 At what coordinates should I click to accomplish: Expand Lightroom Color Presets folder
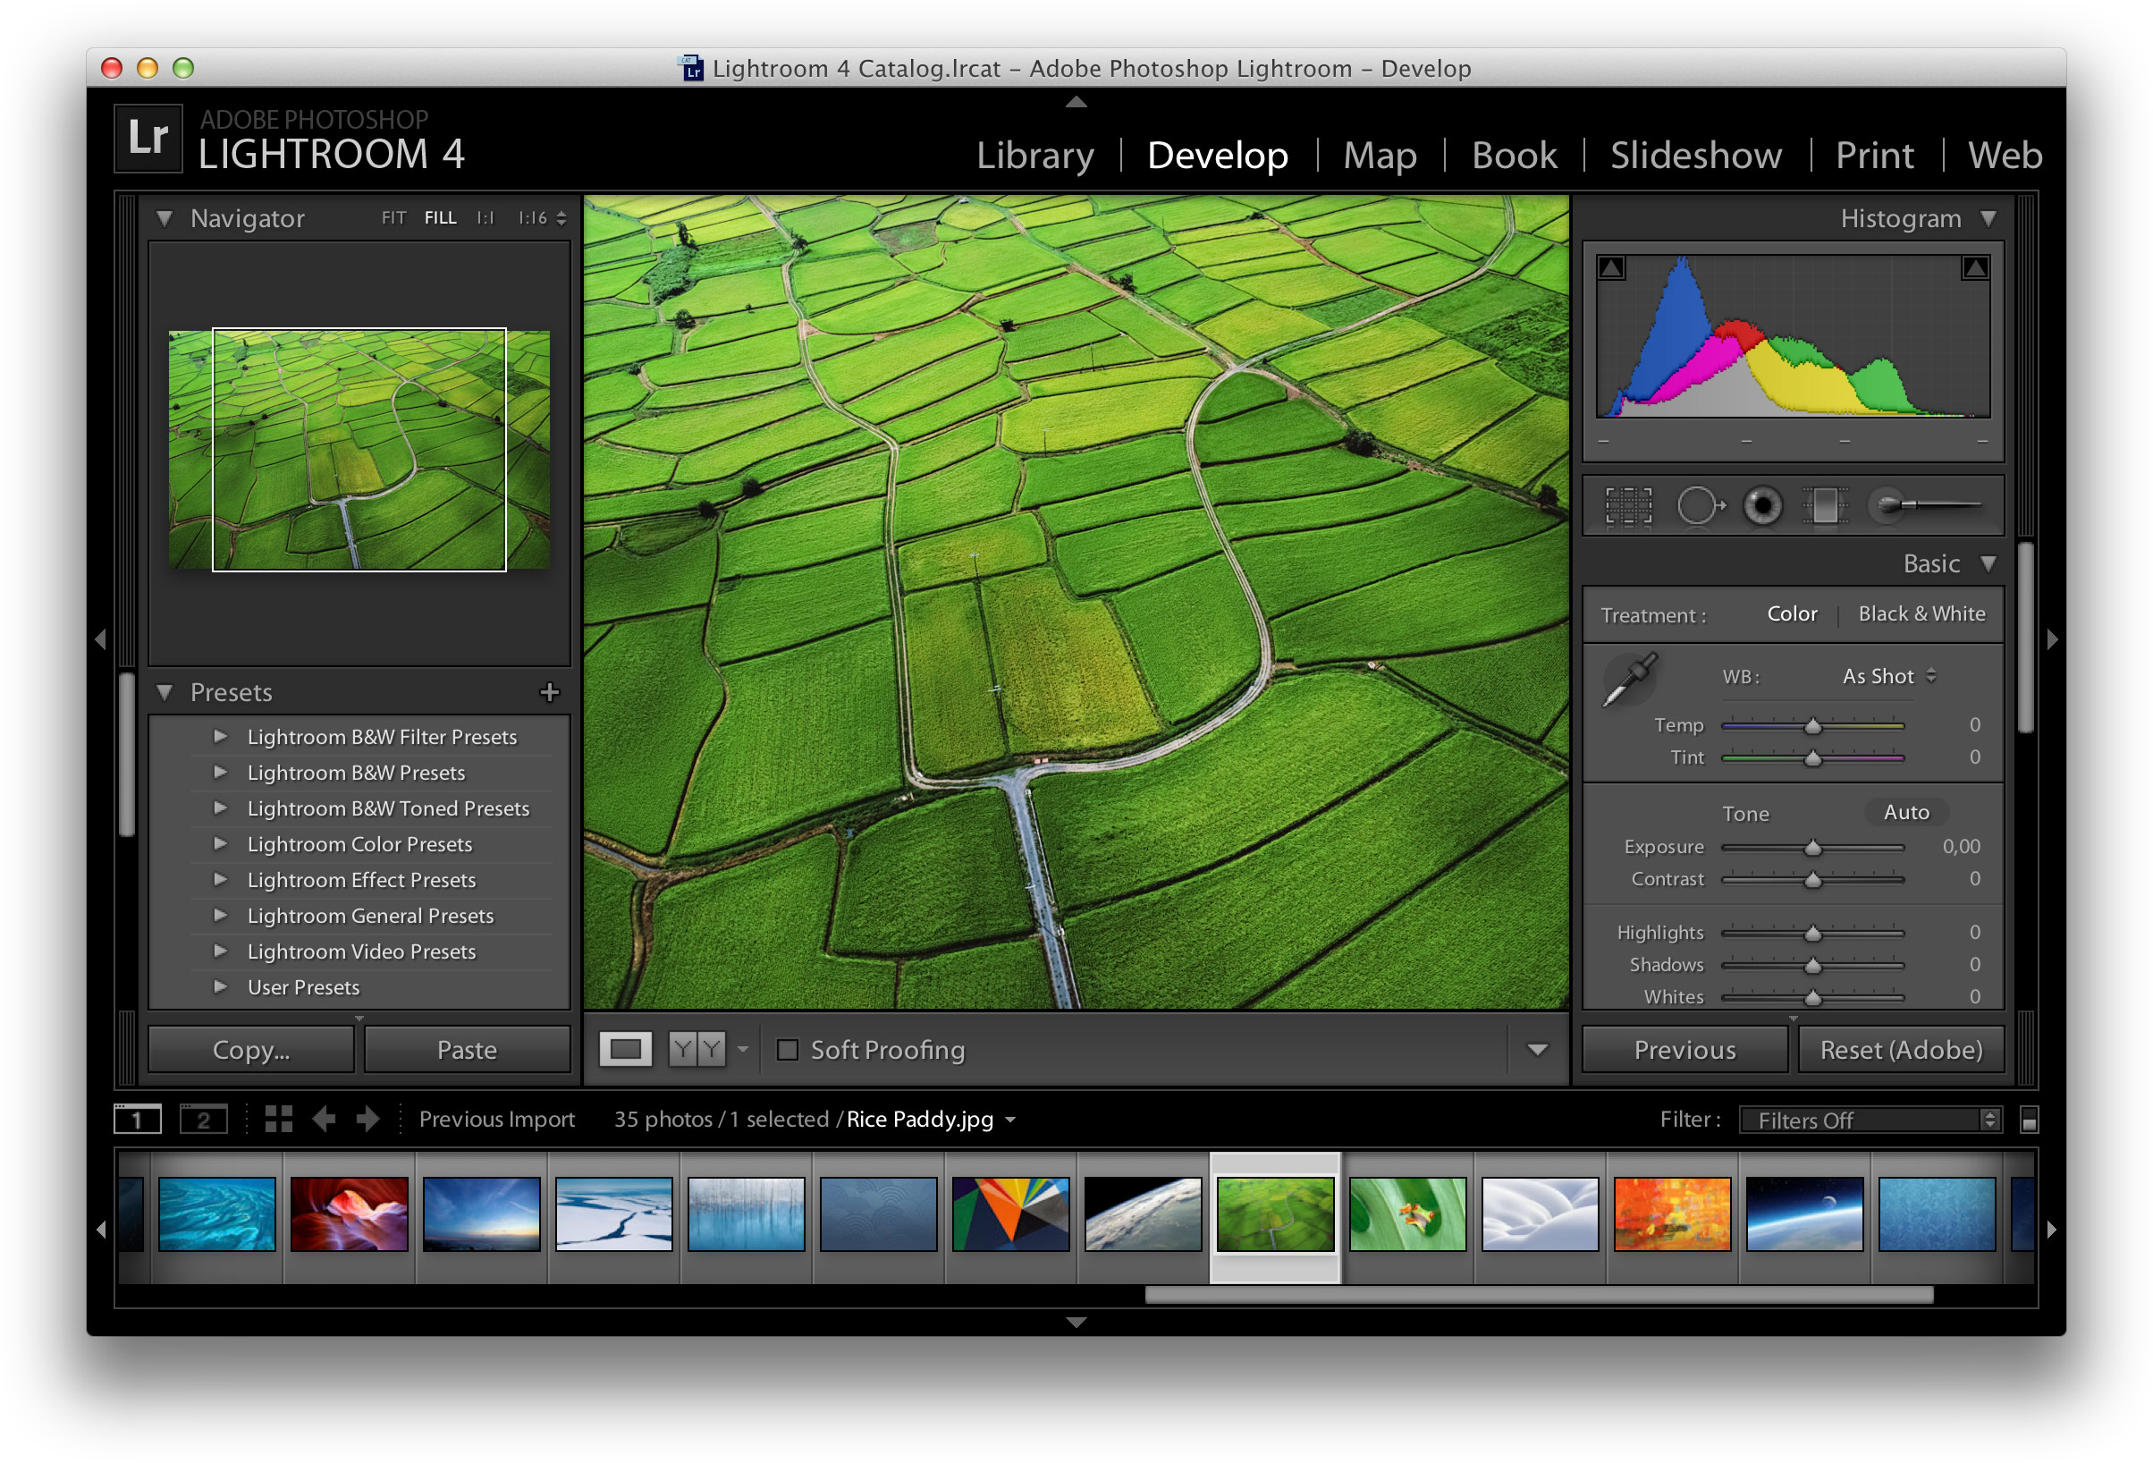tap(221, 844)
